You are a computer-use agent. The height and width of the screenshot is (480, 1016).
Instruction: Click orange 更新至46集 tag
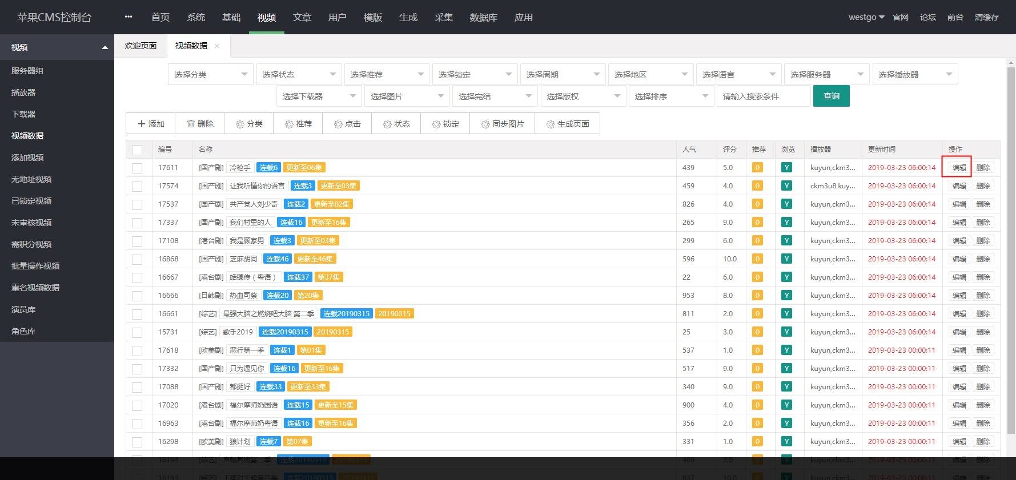[315, 259]
